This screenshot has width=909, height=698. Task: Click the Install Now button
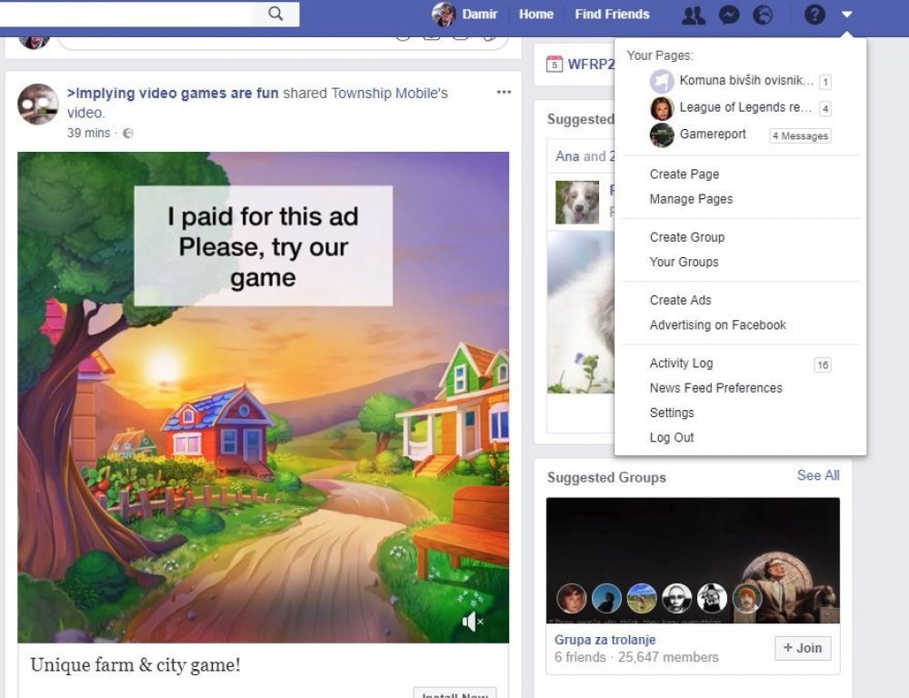pyautogui.click(x=455, y=693)
